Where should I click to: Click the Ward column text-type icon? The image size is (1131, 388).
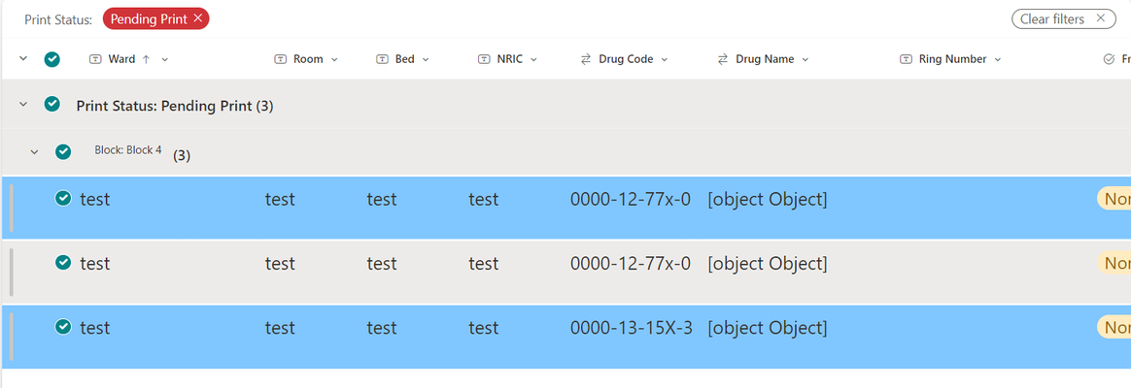click(95, 59)
